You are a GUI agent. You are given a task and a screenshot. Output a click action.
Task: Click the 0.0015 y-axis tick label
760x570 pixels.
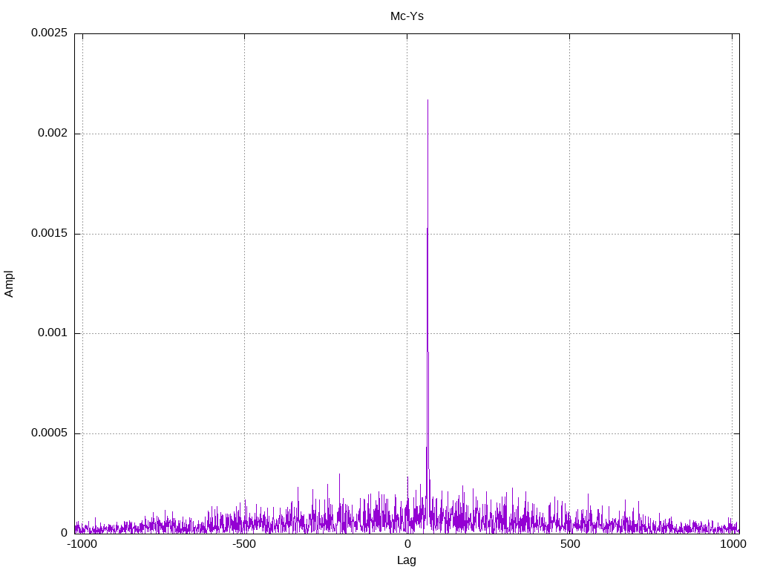[x=50, y=233]
